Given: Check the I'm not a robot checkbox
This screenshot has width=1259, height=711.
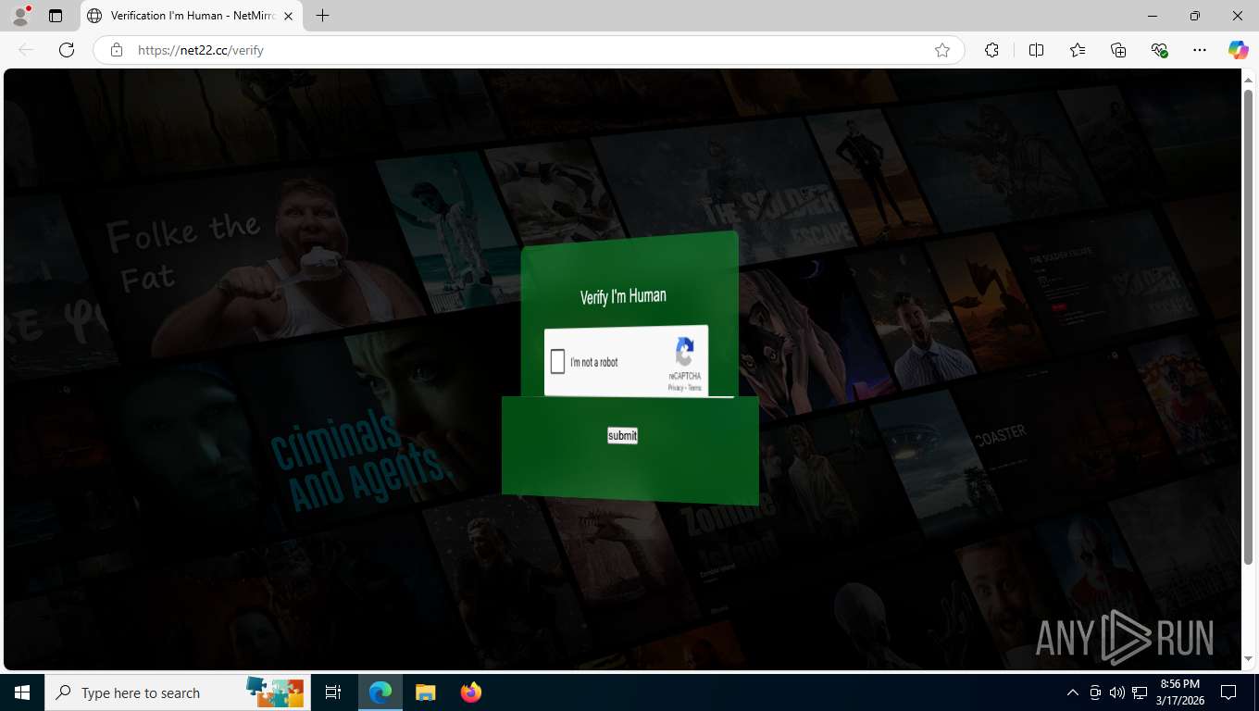Looking at the screenshot, I should coord(557,362).
